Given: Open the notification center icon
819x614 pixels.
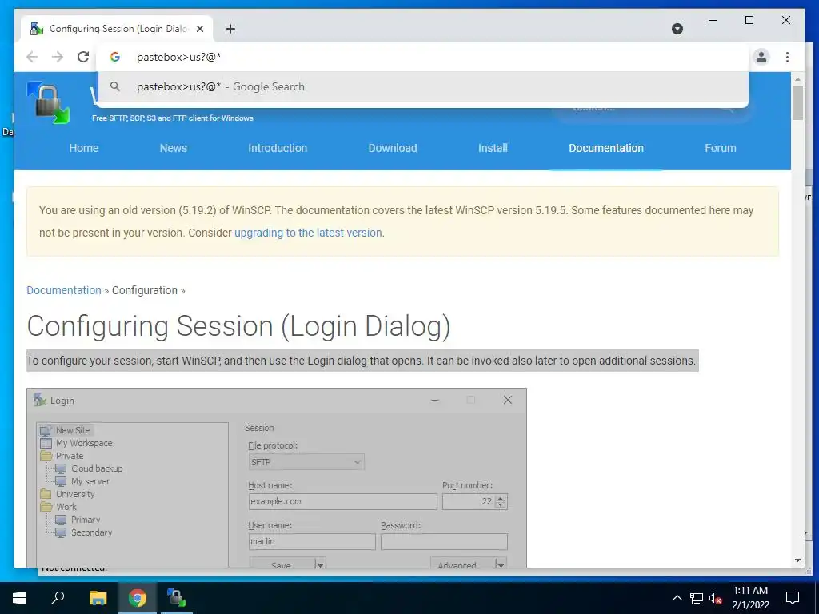Looking at the screenshot, I should (x=793, y=598).
